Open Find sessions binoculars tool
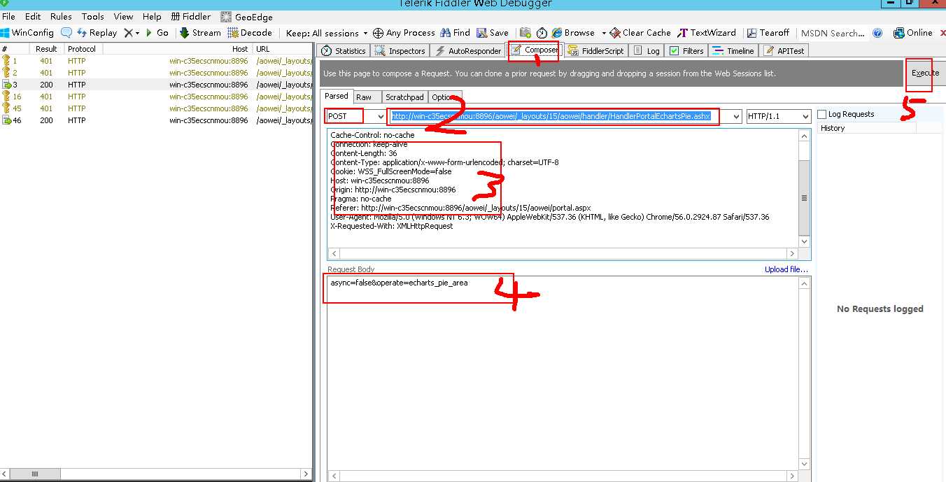This screenshot has height=482, width=946. pos(456,33)
